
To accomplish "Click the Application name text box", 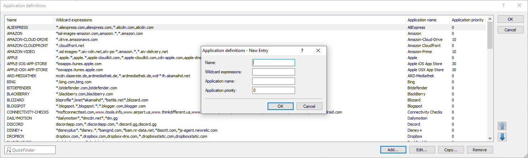I will click(x=273, y=81).
